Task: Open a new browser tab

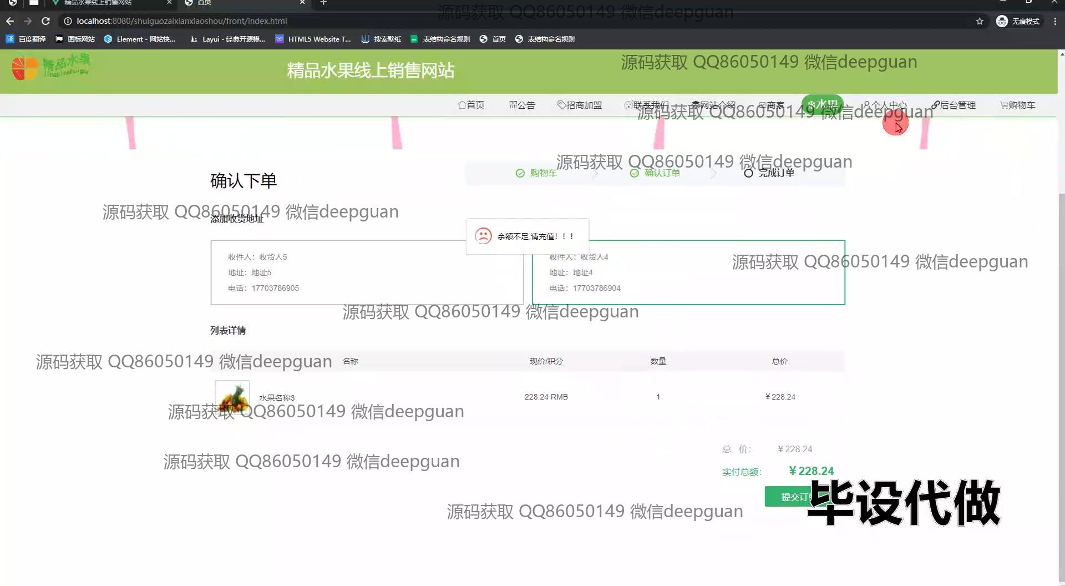Action: [x=323, y=3]
